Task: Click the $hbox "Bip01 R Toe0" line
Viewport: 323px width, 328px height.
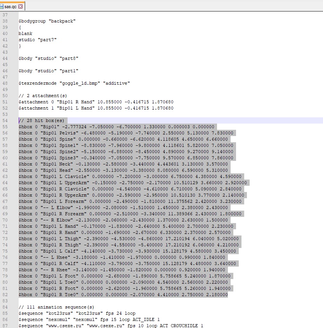Action: [x=123, y=295]
